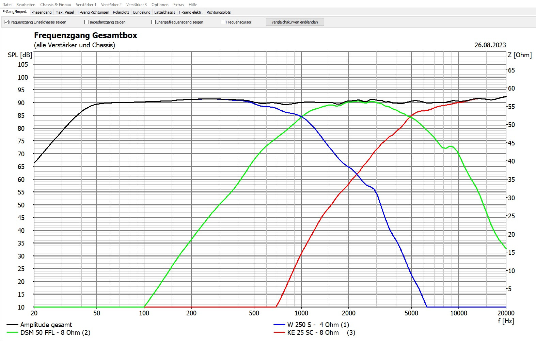The image size is (536, 344).
Task: Switch to the Polarplots tab
Action: [121, 12]
